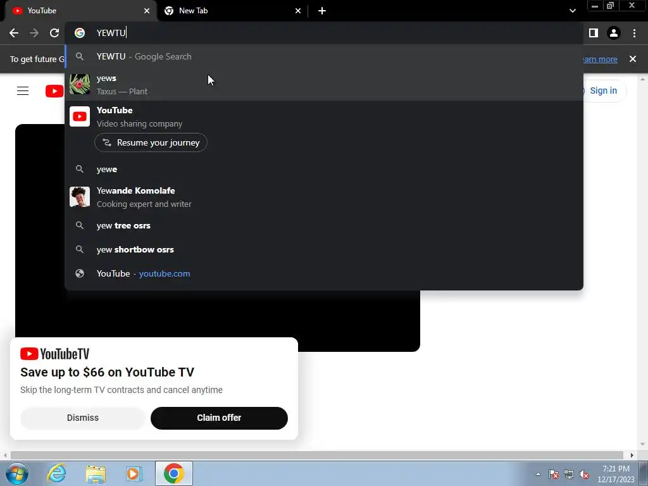Select the yews Taxus Plant suggestion
Image resolution: width=648 pixels, height=486 pixels.
324,85
